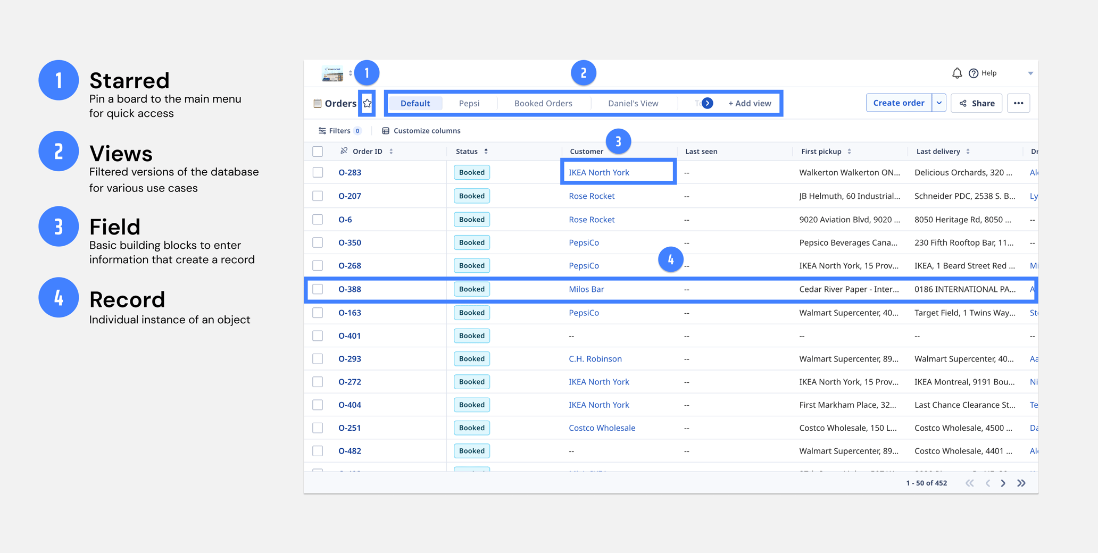Check the box for order O-272
1098x553 pixels.
(x=318, y=382)
